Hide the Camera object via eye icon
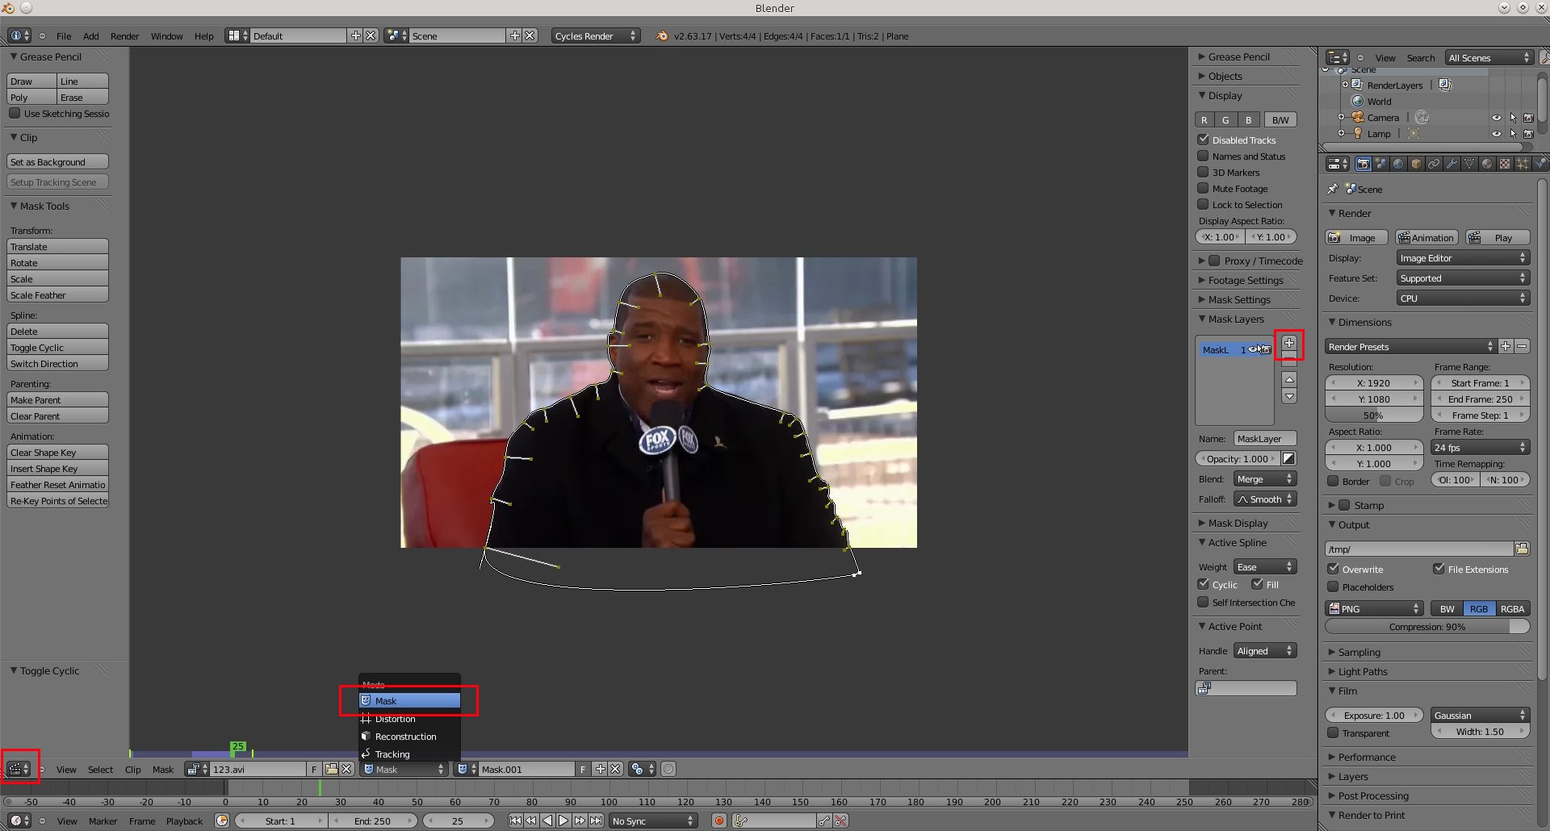The width and height of the screenshot is (1550, 831). tap(1496, 118)
